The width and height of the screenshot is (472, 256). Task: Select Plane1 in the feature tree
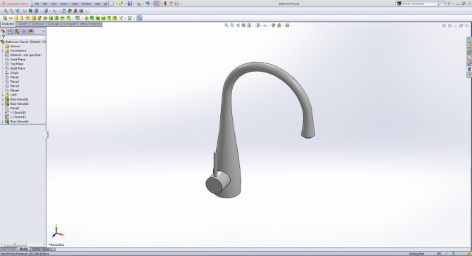pos(15,77)
